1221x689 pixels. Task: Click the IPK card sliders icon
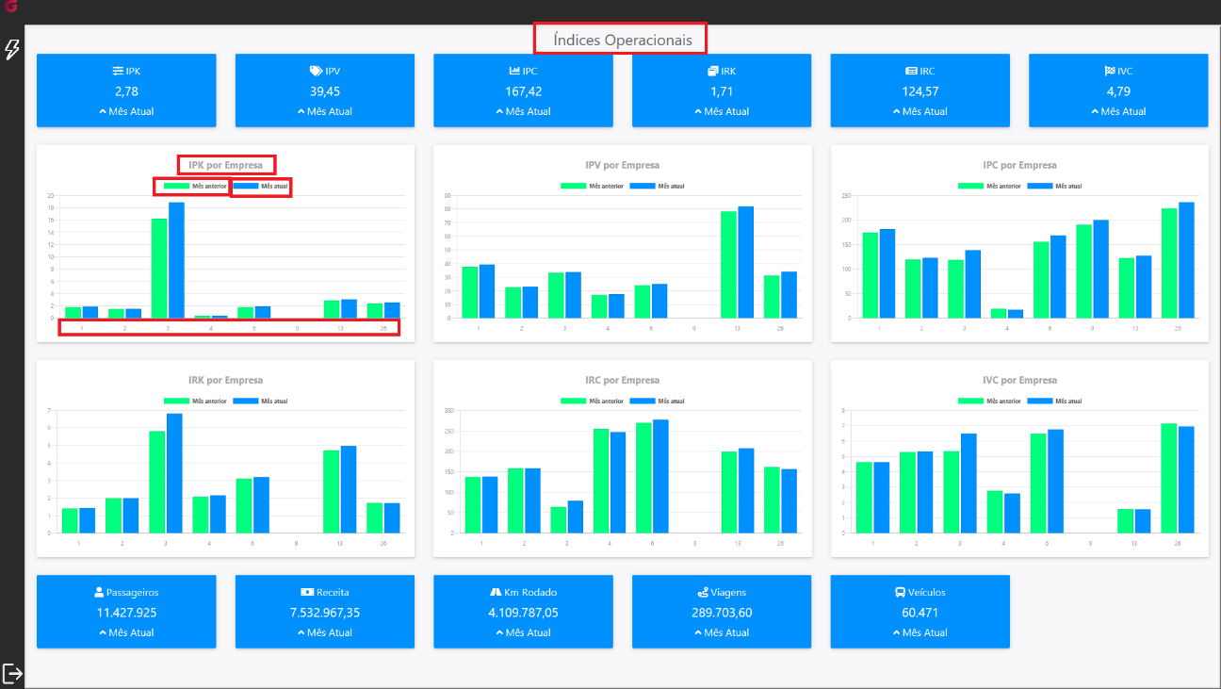[x=118, y=71]
